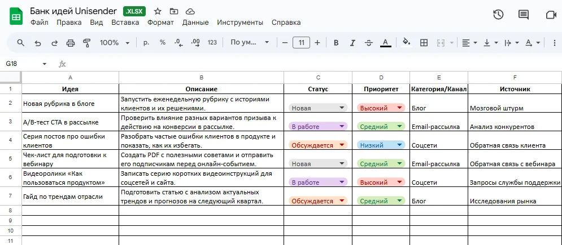Viewport: 562px width, 245px height.
Task: Open the Вставка menu
Action: (x=125, y=23)
